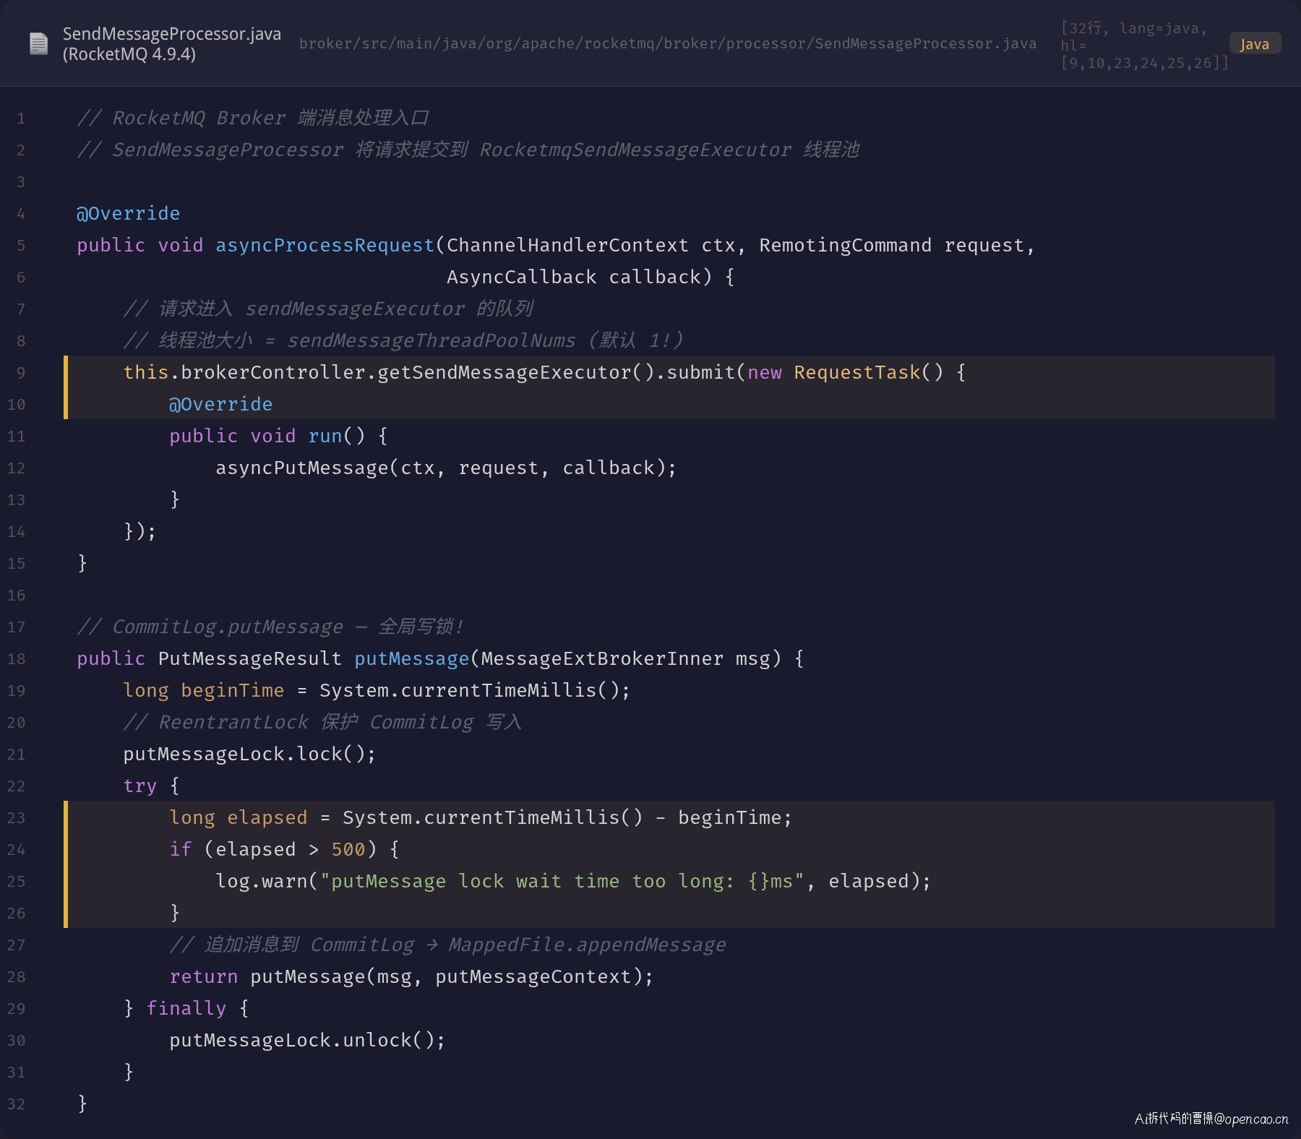Click the @Override annotation on line 4
The height and width of the screenshot is (1139, 1301).
point(129,213)
